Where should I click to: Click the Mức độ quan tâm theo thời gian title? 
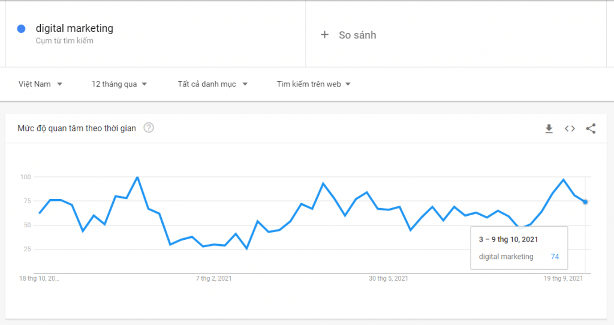(x=77, y=128)
